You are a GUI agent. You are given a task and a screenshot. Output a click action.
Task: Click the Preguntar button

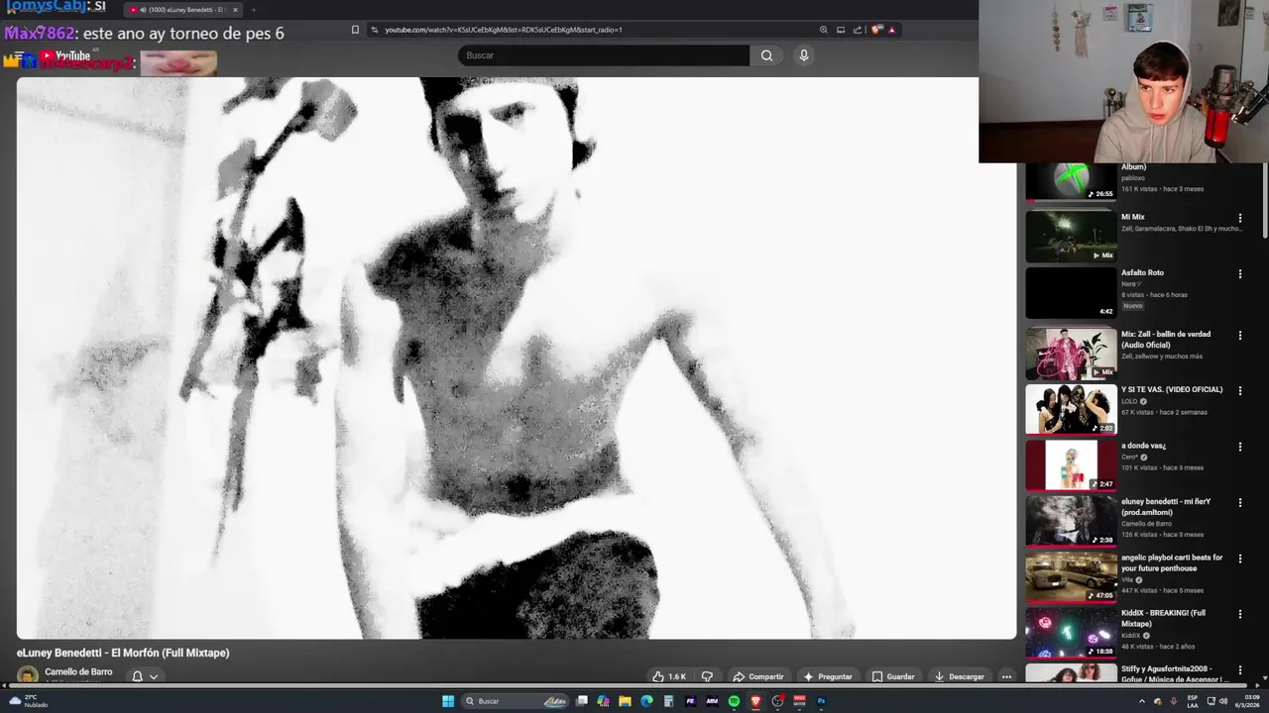pyautogui.click(x=828, y=676)
